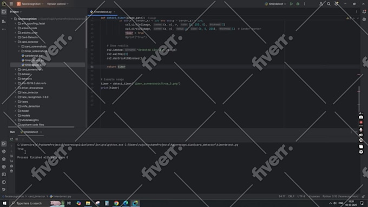Open more run actions in title bar
Viewport: 368px width, 207px height.
click(304, 4)
